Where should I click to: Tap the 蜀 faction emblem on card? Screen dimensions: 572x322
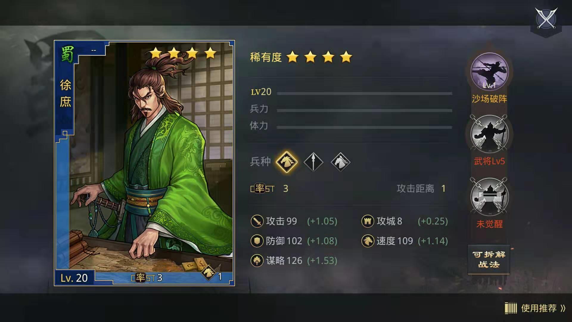[67, 55]
